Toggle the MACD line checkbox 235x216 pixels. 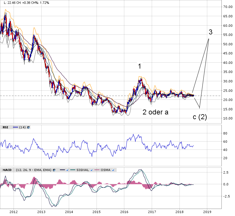tap(67, 170)
